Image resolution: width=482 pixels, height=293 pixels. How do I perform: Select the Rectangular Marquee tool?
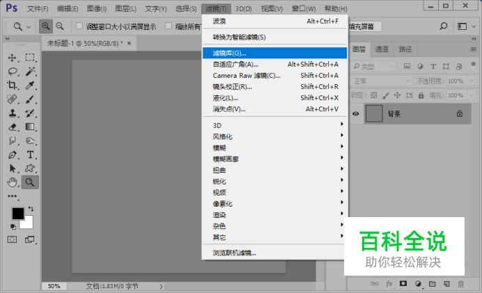point(30,58)
